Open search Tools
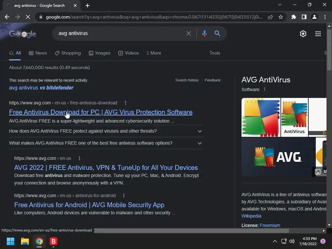 pyautogui.click(x=215, y=53)
